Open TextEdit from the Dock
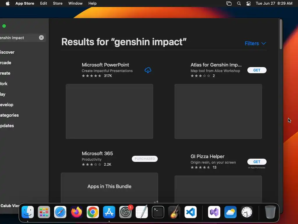This screenshot has height=224, width=298. pos(142,212)
